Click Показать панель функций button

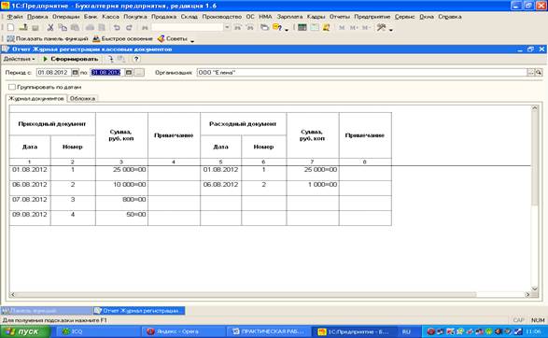[48, 39]
